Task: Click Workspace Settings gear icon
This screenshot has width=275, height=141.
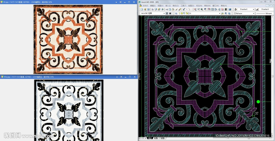Action: coord(167,13)
